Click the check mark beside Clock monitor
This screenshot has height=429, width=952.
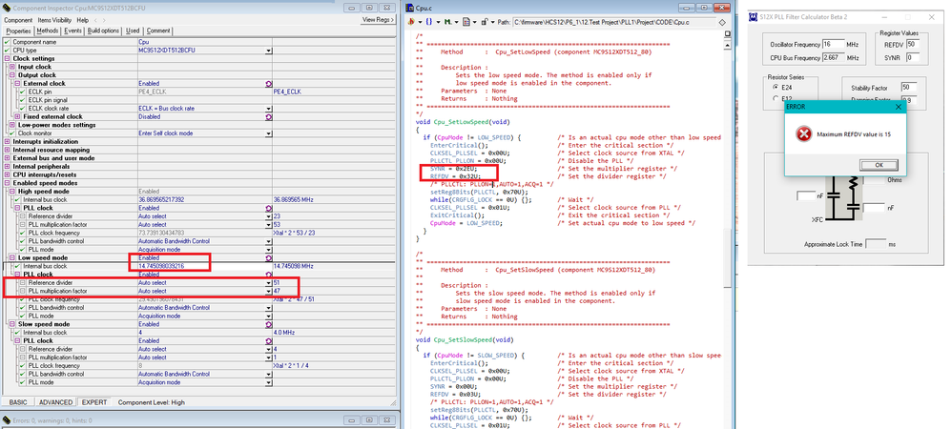pyautogui.click(x=11, y=133)
